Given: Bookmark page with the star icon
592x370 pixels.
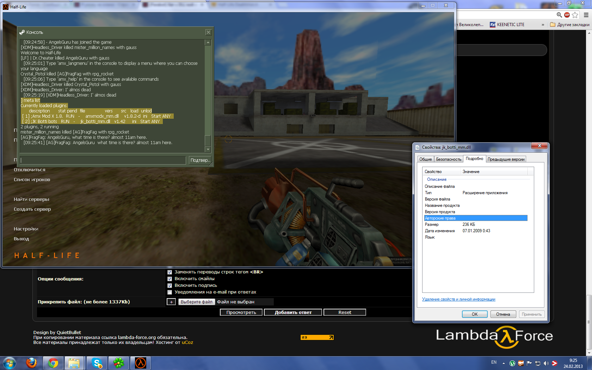Looking at the screenshot, I should (x=575, y=15).
